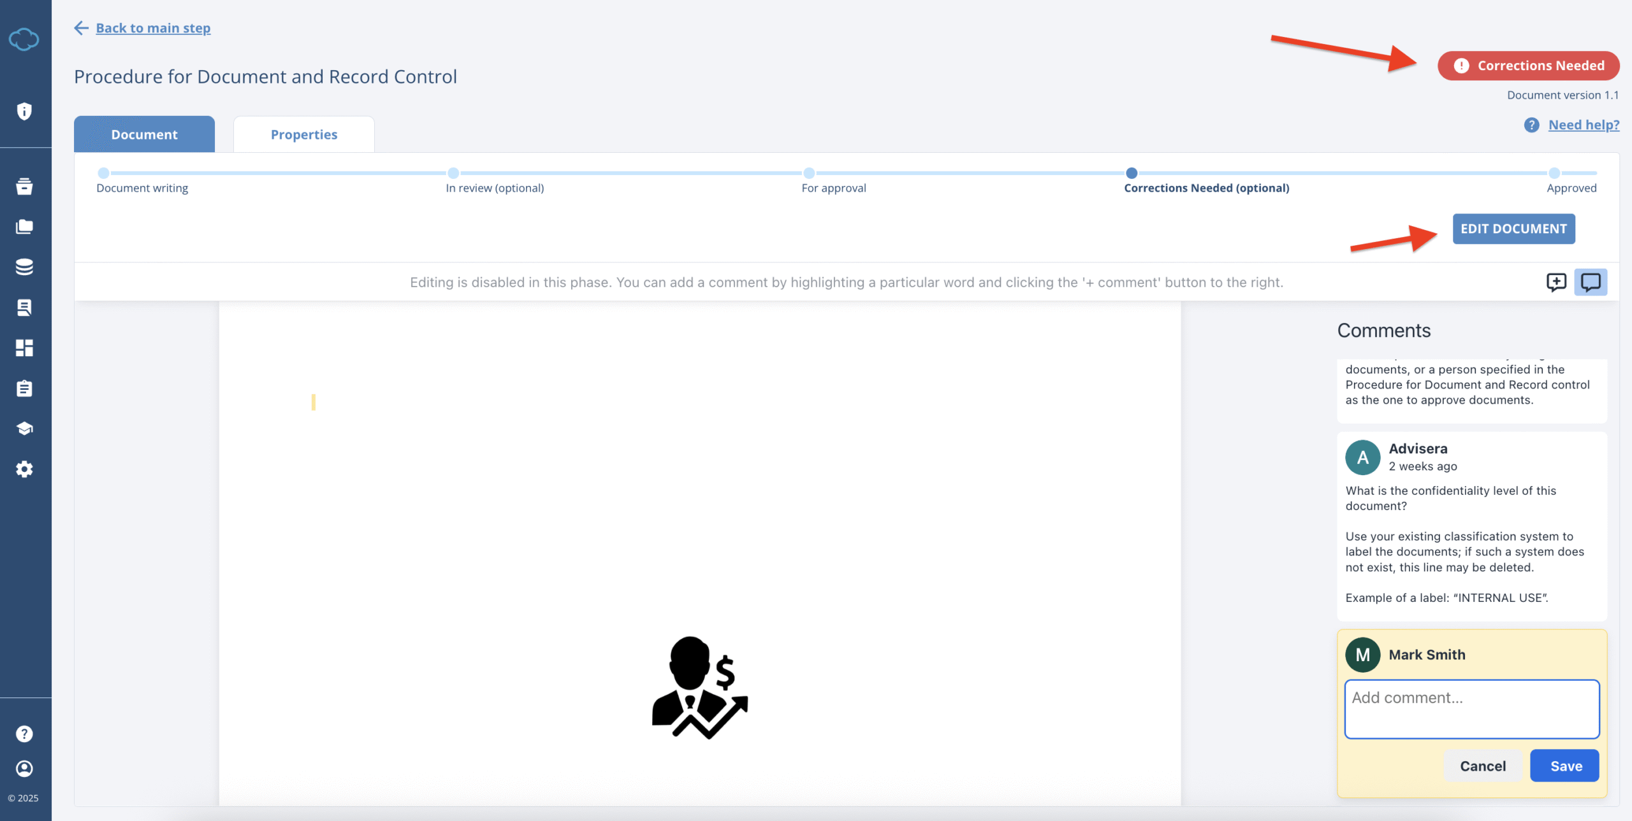Open the user profile icon at bottom
This screenshot has width=1632, height=821.
[24, 769]
